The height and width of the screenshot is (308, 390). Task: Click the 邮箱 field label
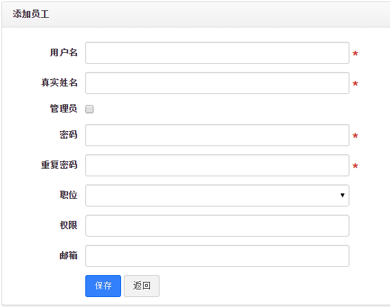point(68,255)
